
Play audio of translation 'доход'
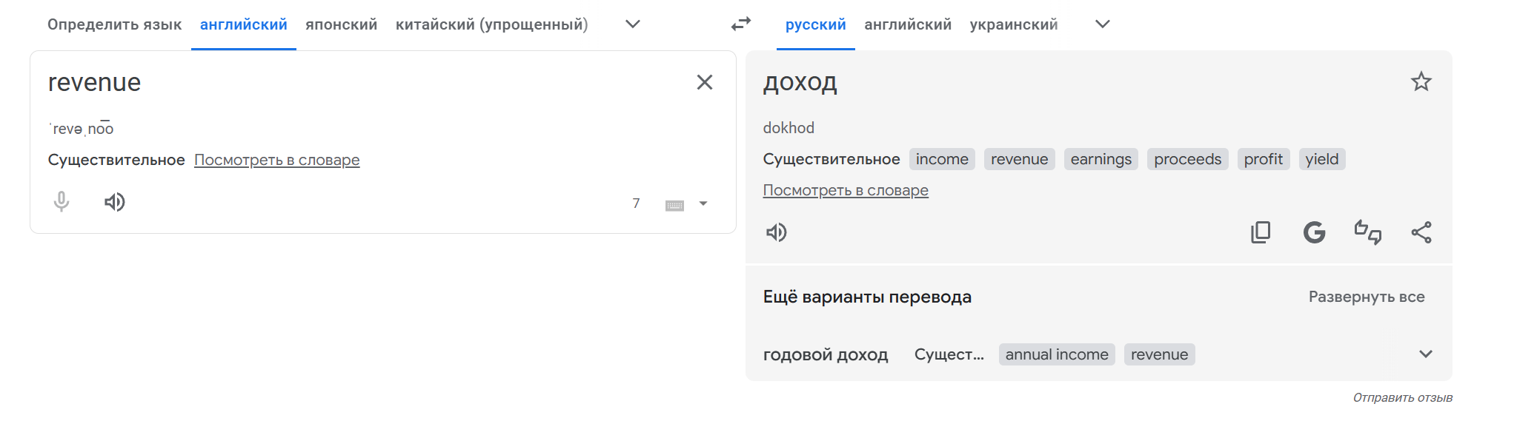tap(776, 232)
